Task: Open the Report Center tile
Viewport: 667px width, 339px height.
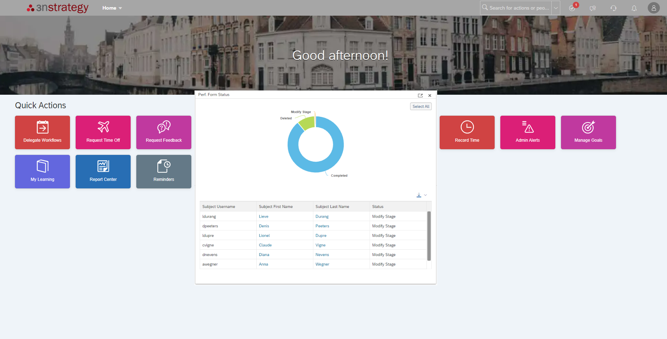Action: point(103,171)
